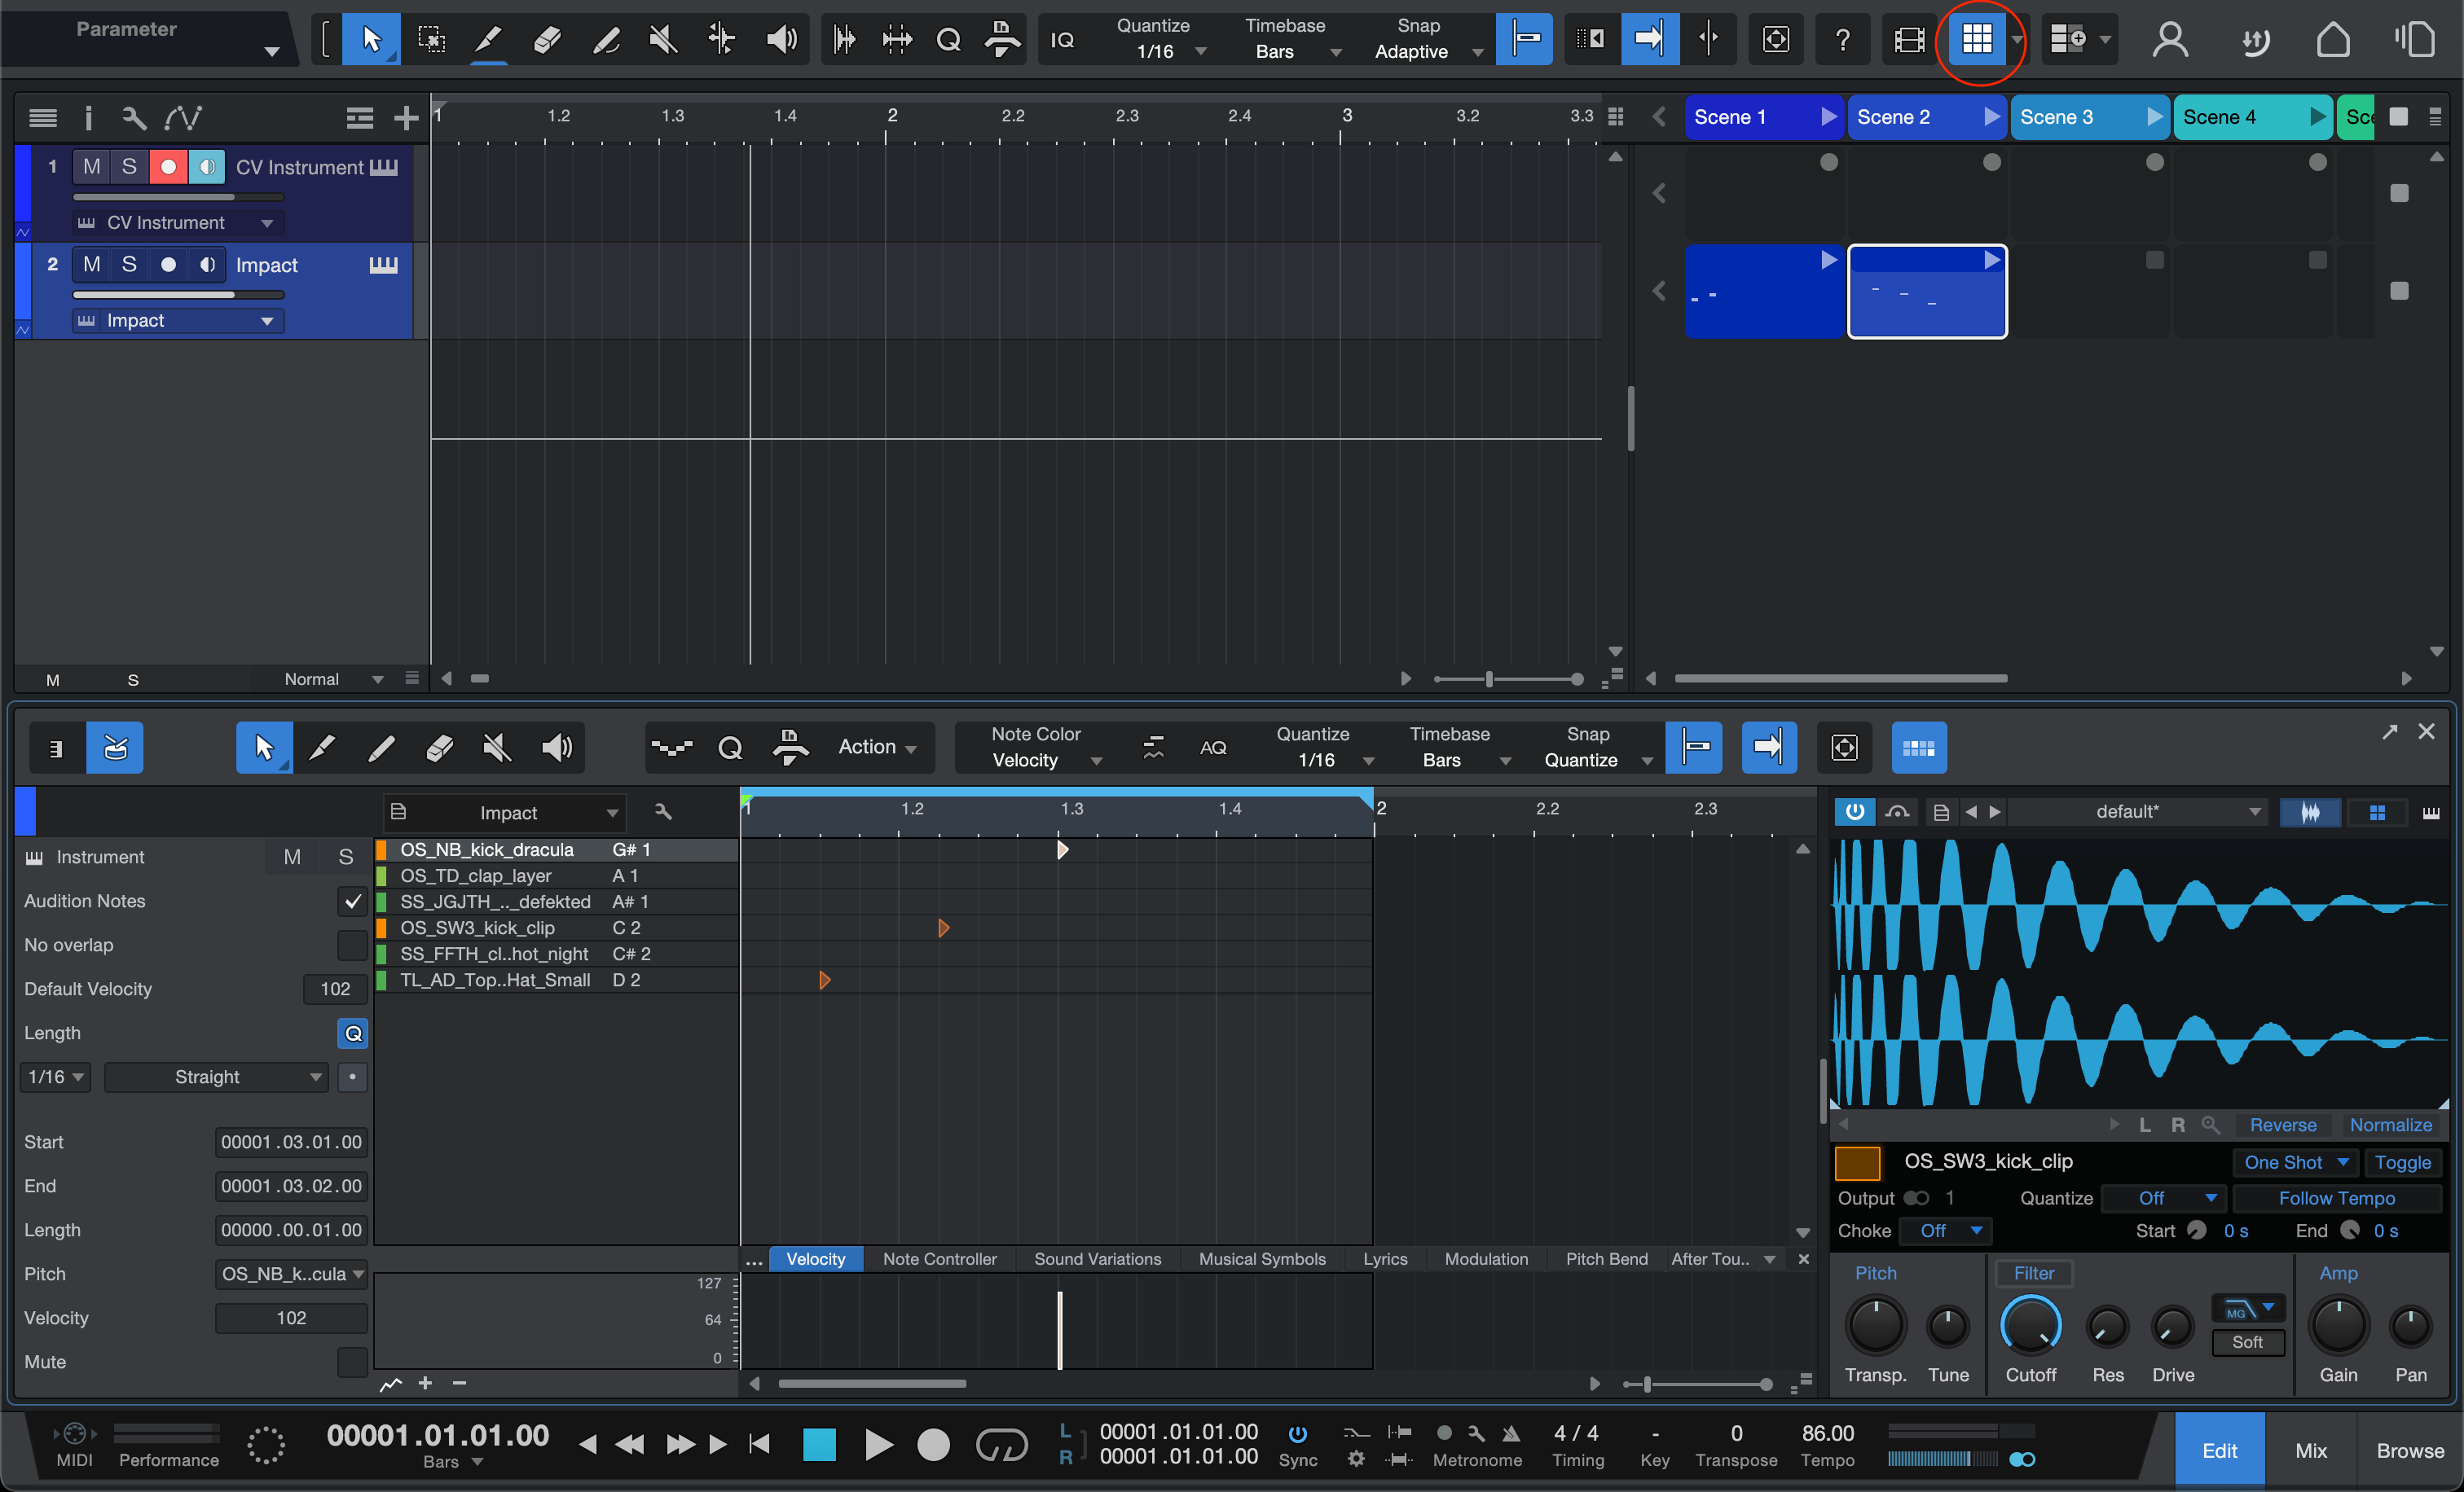Select the Pitch Bend lane tab
The width and height of the screenshot is (2464, 1492).
coord(1605,1259)
